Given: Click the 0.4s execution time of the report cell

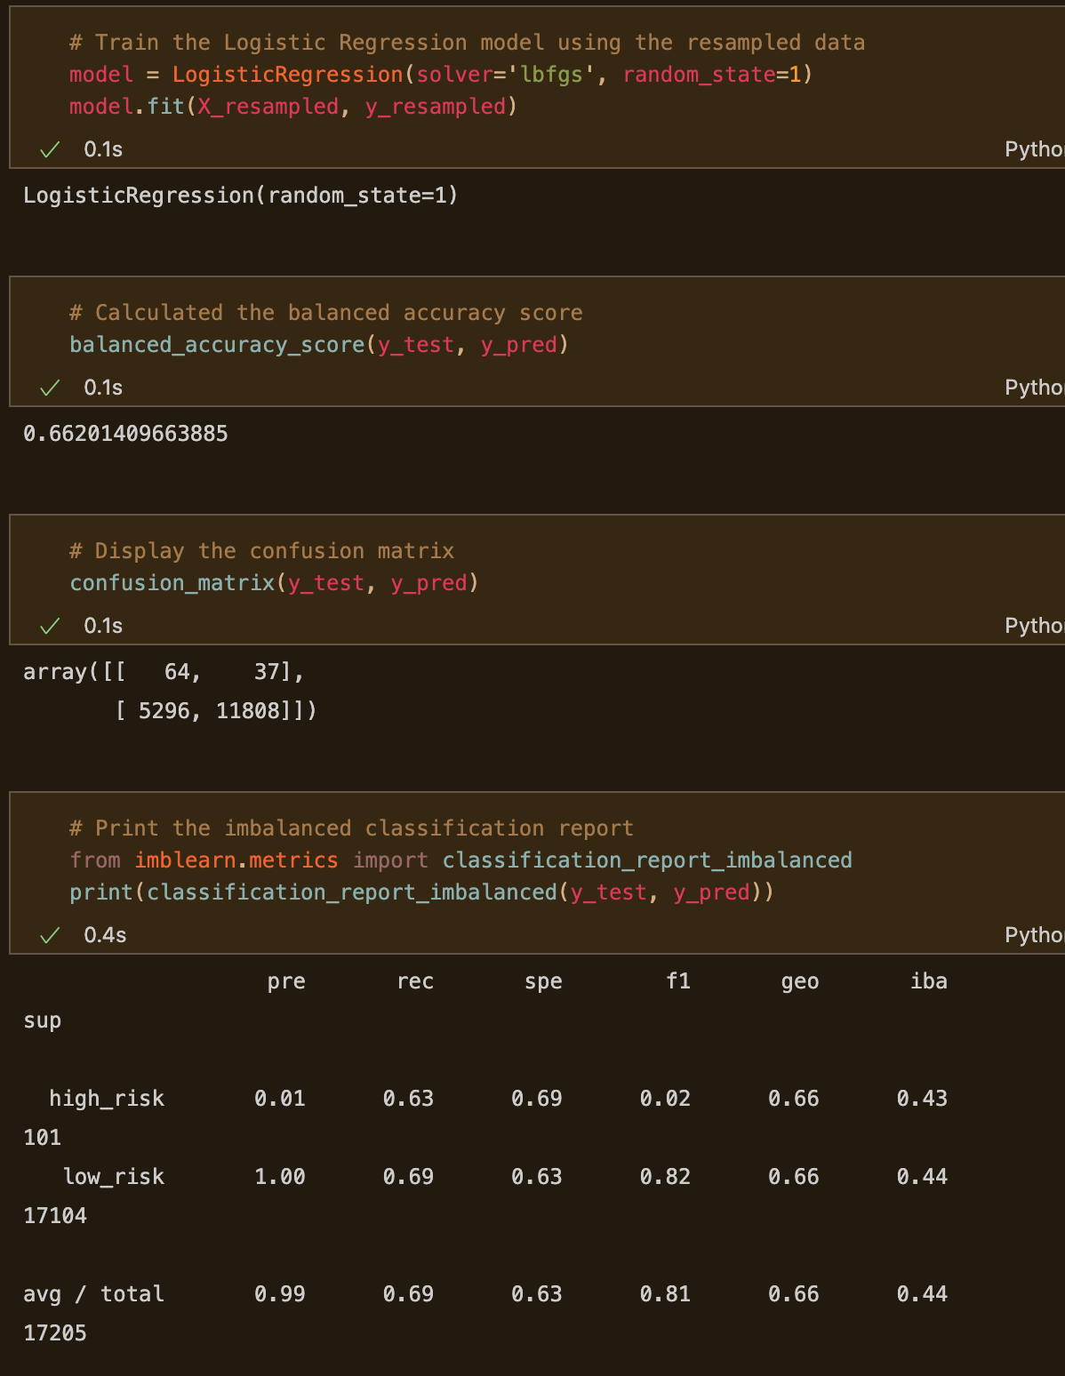Looking at the screenshot, I should click(104, 934).
